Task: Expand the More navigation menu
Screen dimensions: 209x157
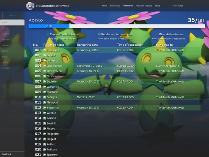Action: pos(158,6)
